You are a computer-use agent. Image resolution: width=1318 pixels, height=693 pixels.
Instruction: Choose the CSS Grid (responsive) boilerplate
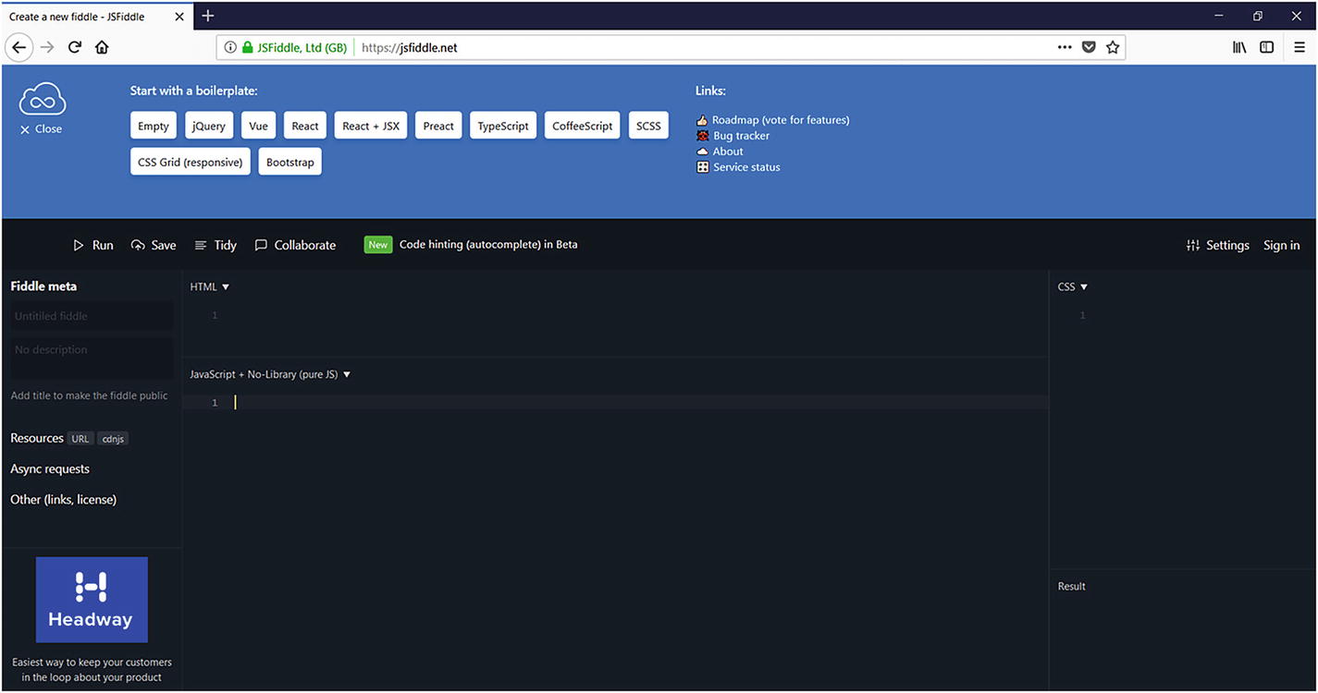click(191, 162)
